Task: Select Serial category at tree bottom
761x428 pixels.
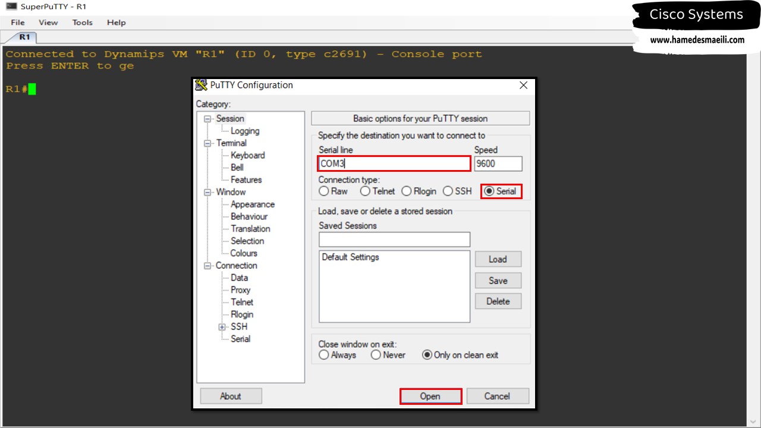Action: tap(240, 339)
